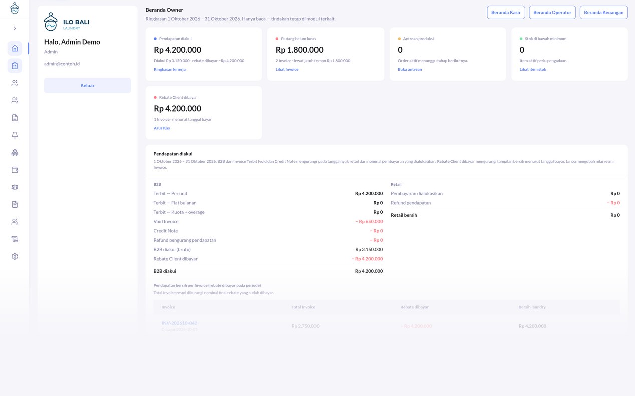Viewport: 635px width, 396px height.
Task: Open the stacked boxes inventory icon
Action: tap(15, 152)
